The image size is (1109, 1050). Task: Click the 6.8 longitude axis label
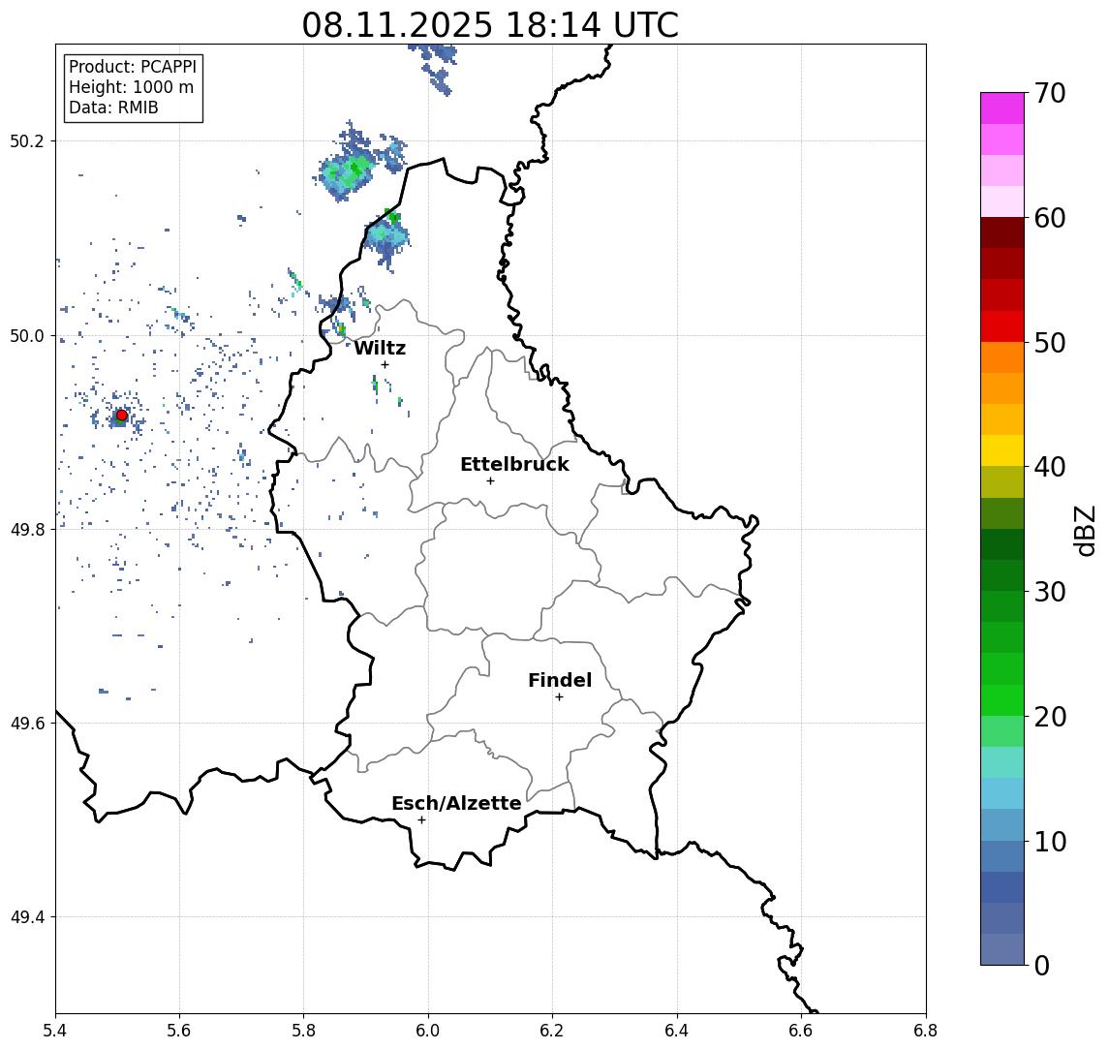926,1031
